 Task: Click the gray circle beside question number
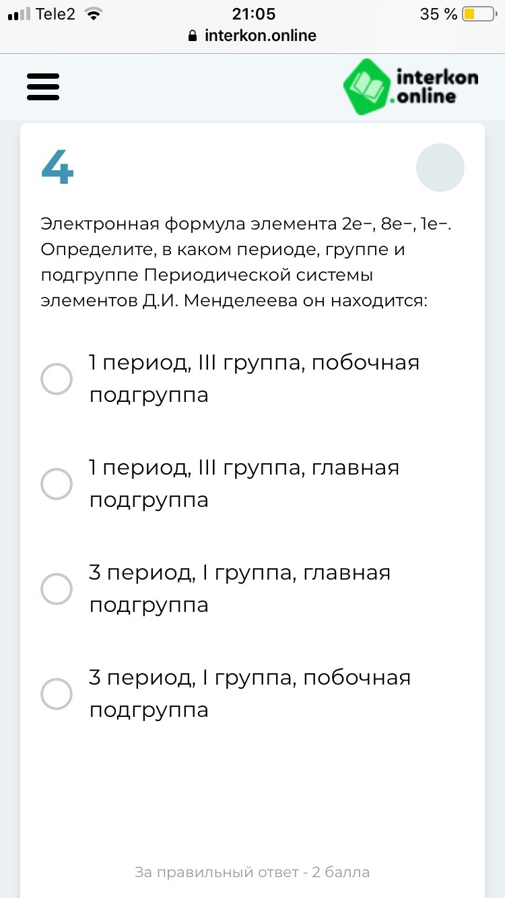coord(440,168)
